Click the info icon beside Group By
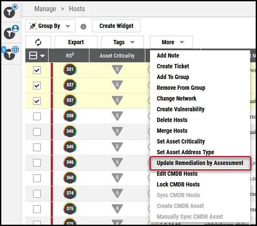The width and height of the screenshot is (257, 226). (83, 26)
